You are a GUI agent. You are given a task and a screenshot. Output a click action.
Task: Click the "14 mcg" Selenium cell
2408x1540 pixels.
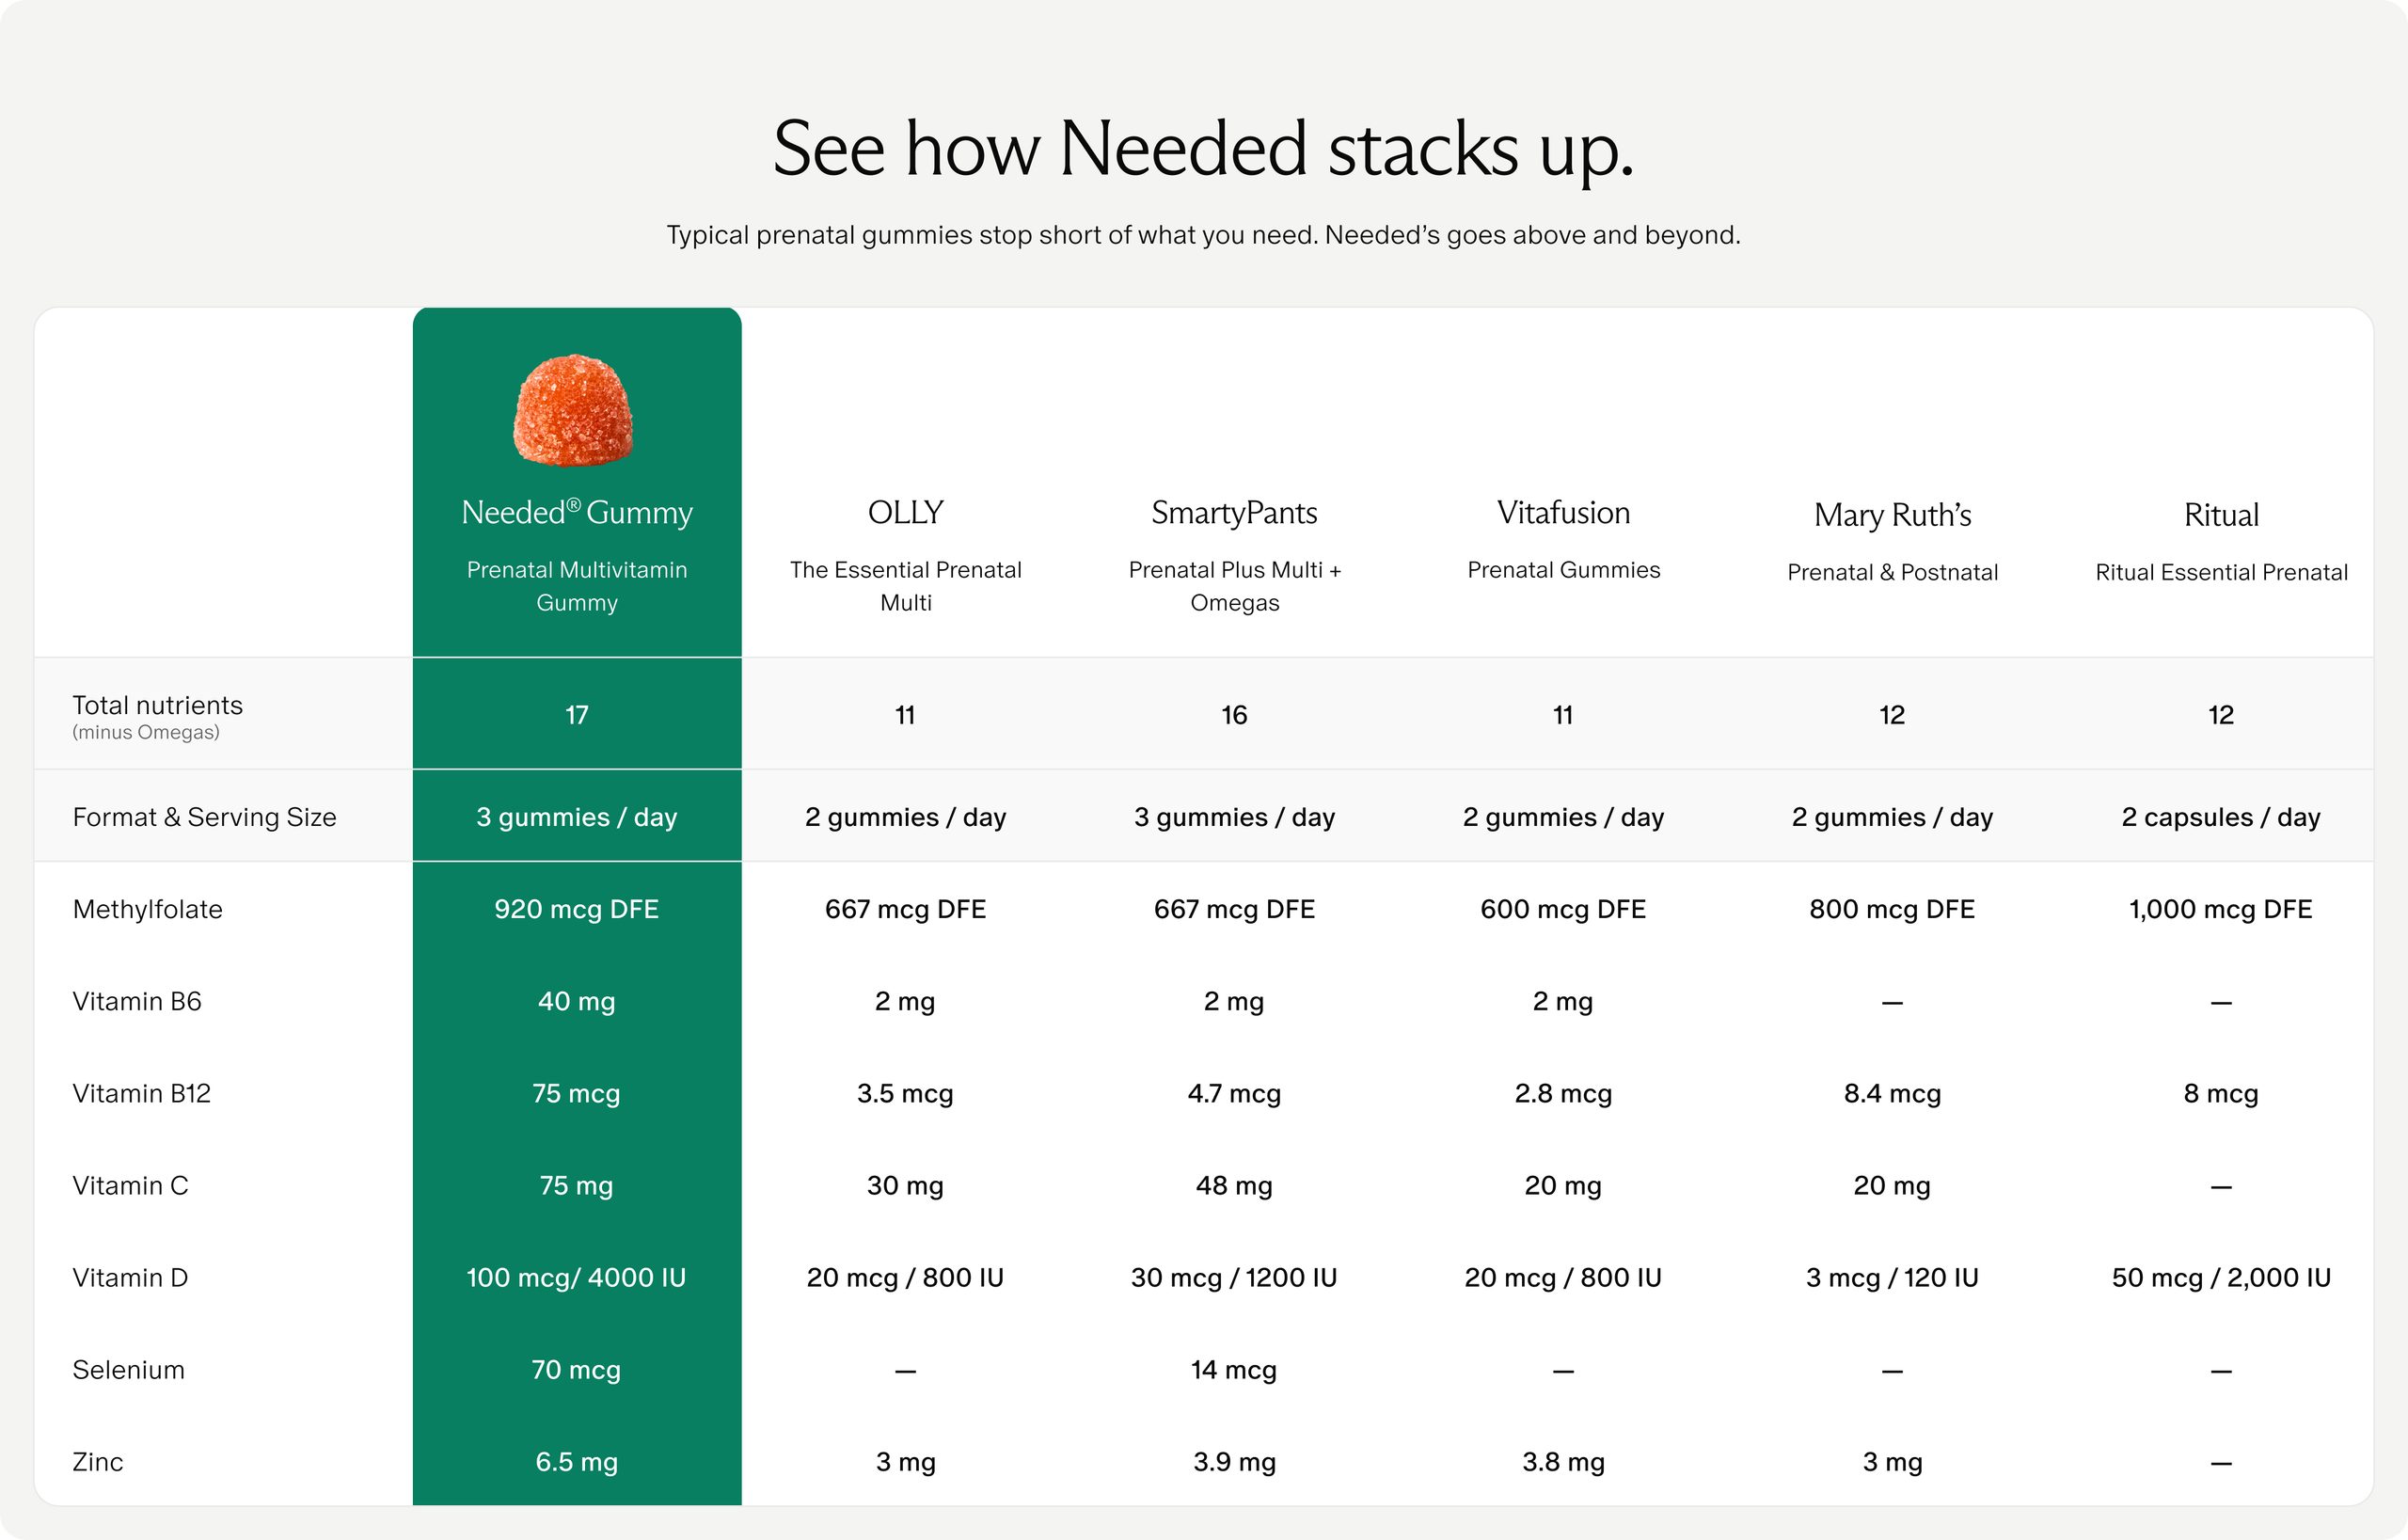click(1234, 1369)
